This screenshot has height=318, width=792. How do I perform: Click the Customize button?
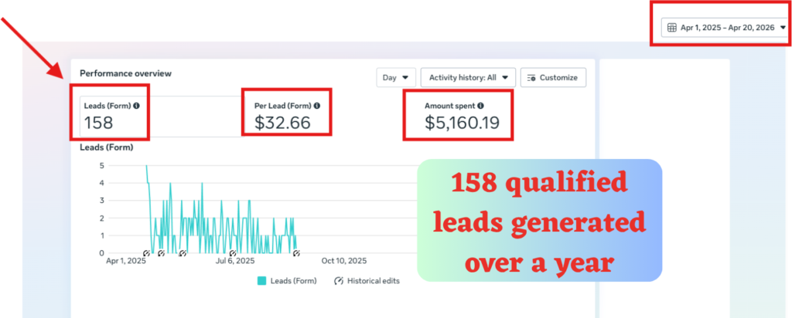553,78
